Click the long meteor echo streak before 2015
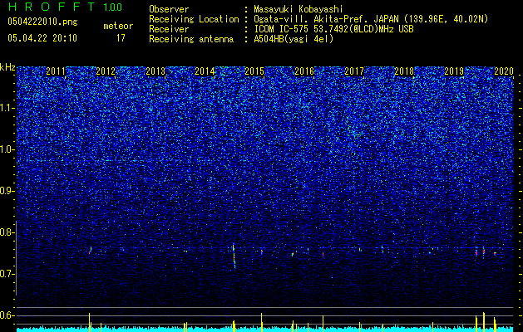 click(x=234, y=256)
